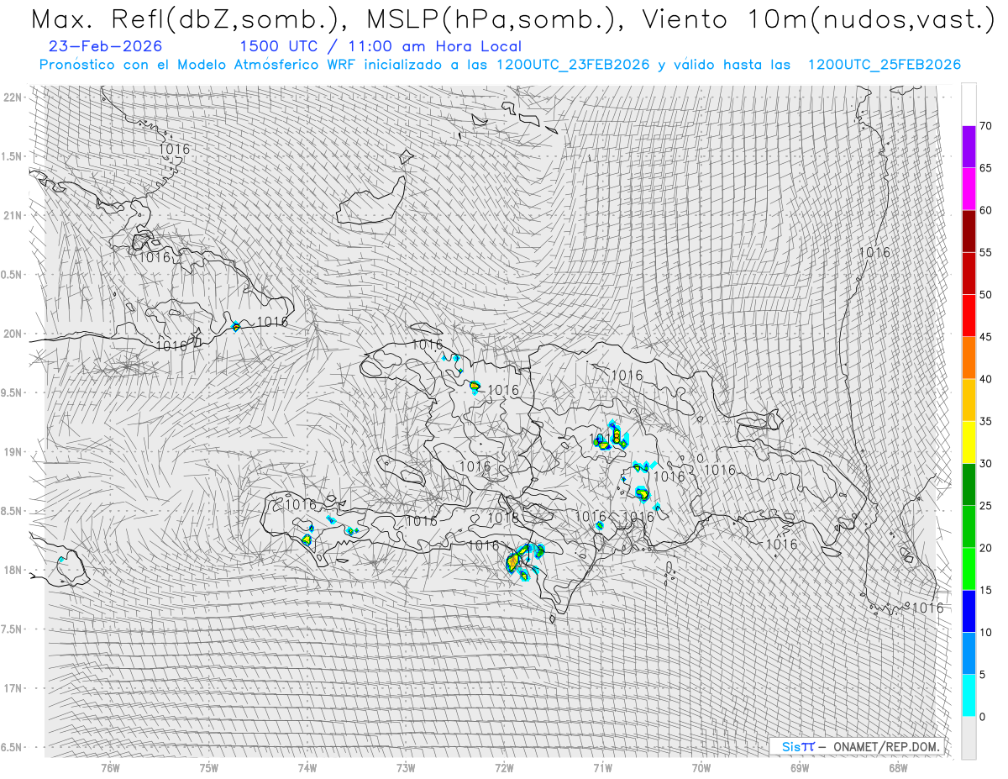Click the colorbar label '60'
The width and height of the screenshot is (1008, 779).
[985, 210]
